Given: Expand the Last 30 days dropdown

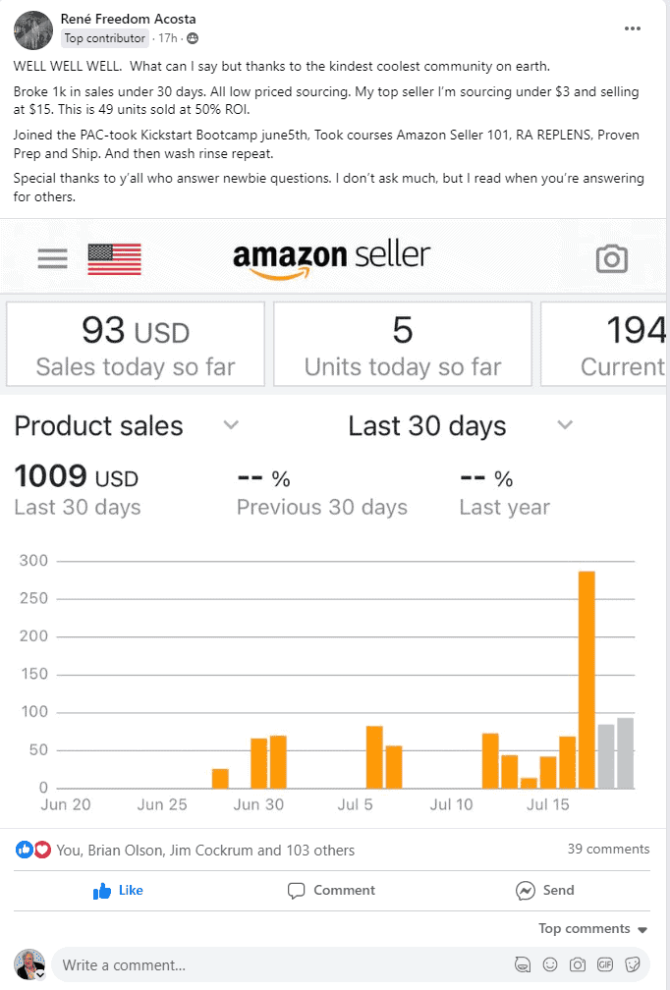Looking at the screenshot, I should 565,425.
